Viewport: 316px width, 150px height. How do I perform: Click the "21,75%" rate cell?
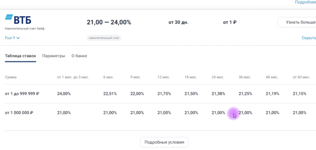tap(164, 94)
